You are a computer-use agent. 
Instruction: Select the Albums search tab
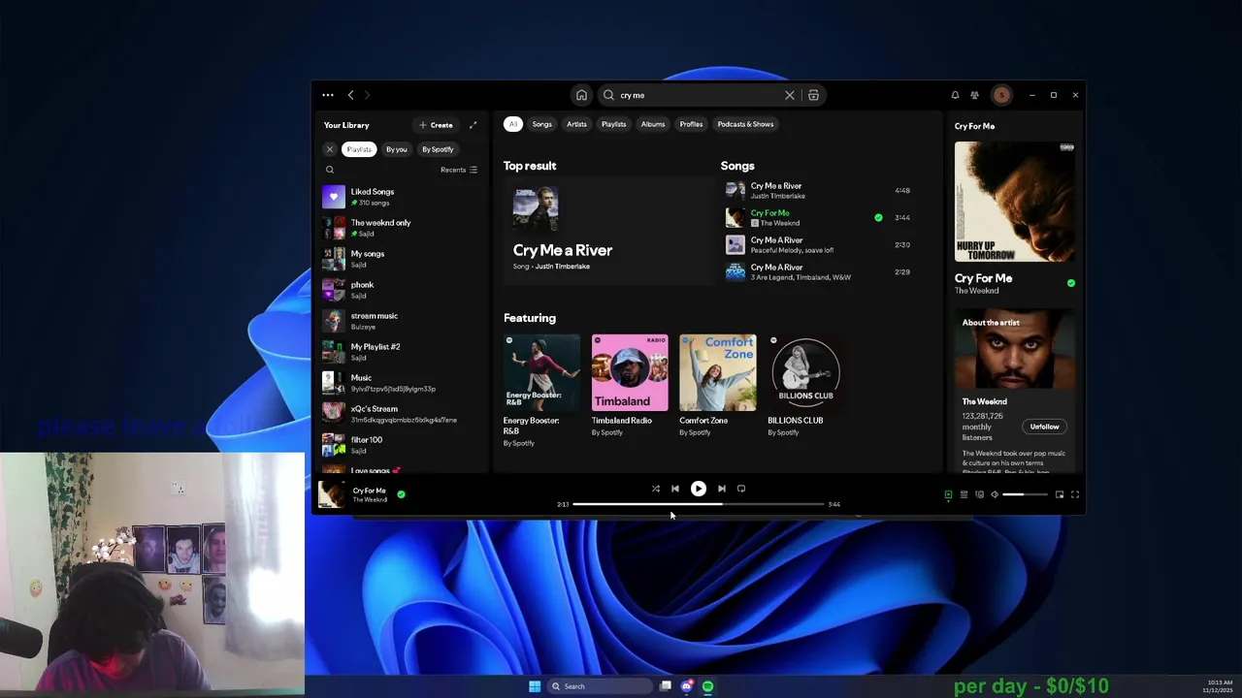point(653,124)
